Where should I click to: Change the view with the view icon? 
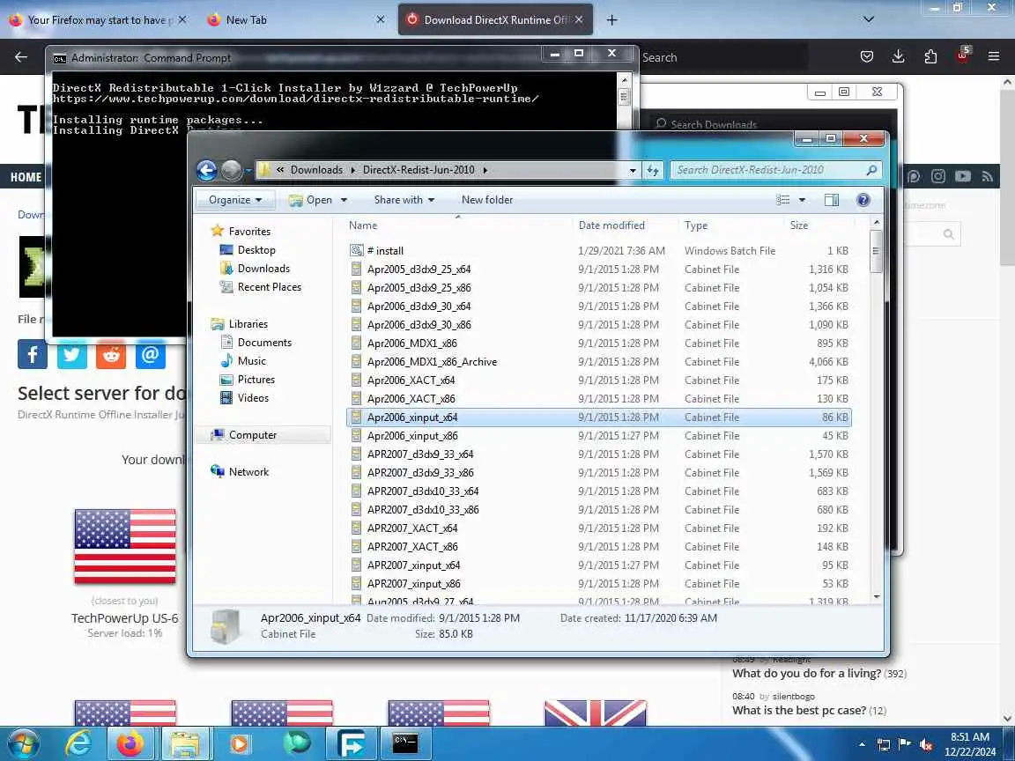[x=783, y=200]
